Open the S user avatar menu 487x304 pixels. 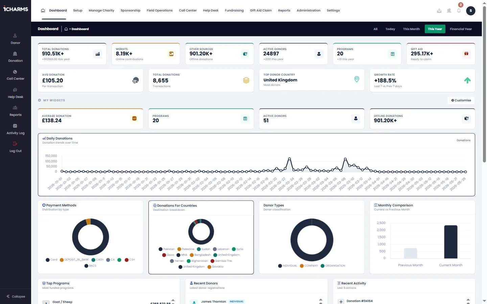pos(470,10)
